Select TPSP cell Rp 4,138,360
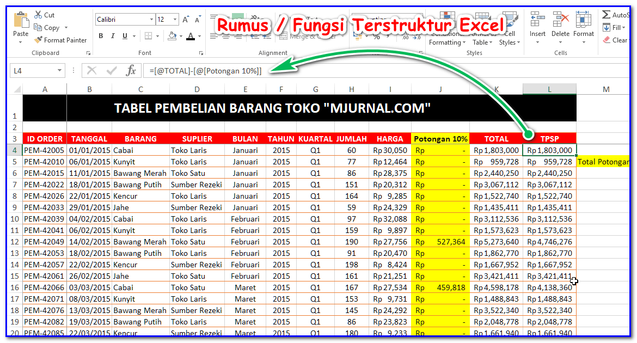 pyautogui.click(x=550, y=287)
